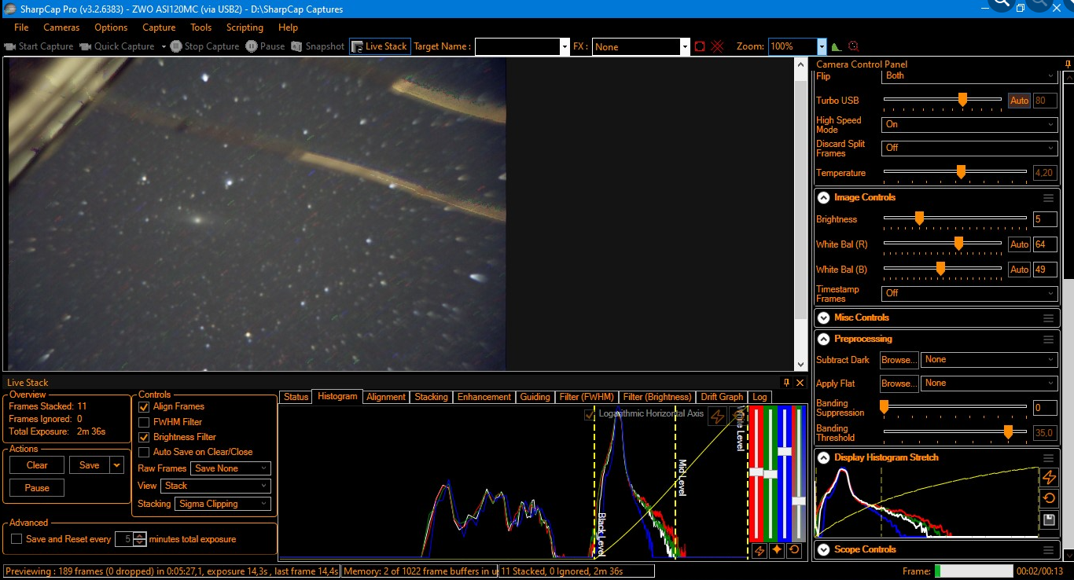Click the red crosshair reticule icon
Viewport: 1074px width, 580px height.
tap(717, 46)
